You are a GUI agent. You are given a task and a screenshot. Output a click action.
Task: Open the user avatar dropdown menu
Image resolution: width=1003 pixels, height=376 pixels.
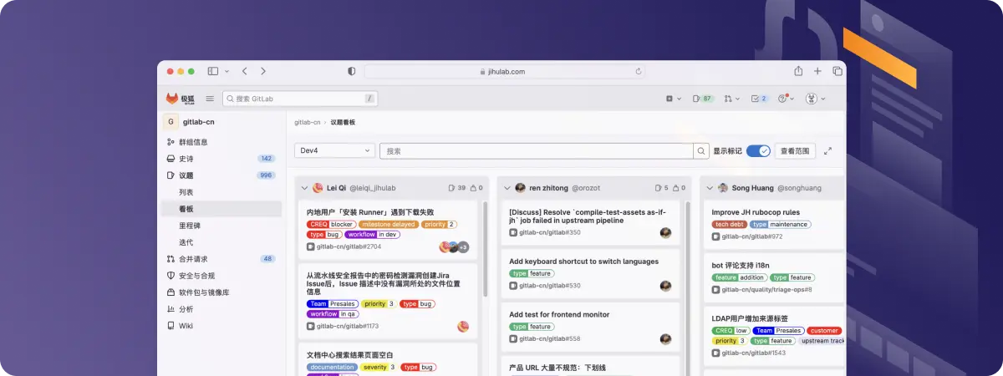pyautogui.click(x=814, y=99)
